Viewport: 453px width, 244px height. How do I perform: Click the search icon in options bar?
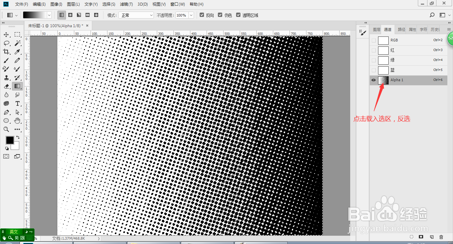pos(432,15)
